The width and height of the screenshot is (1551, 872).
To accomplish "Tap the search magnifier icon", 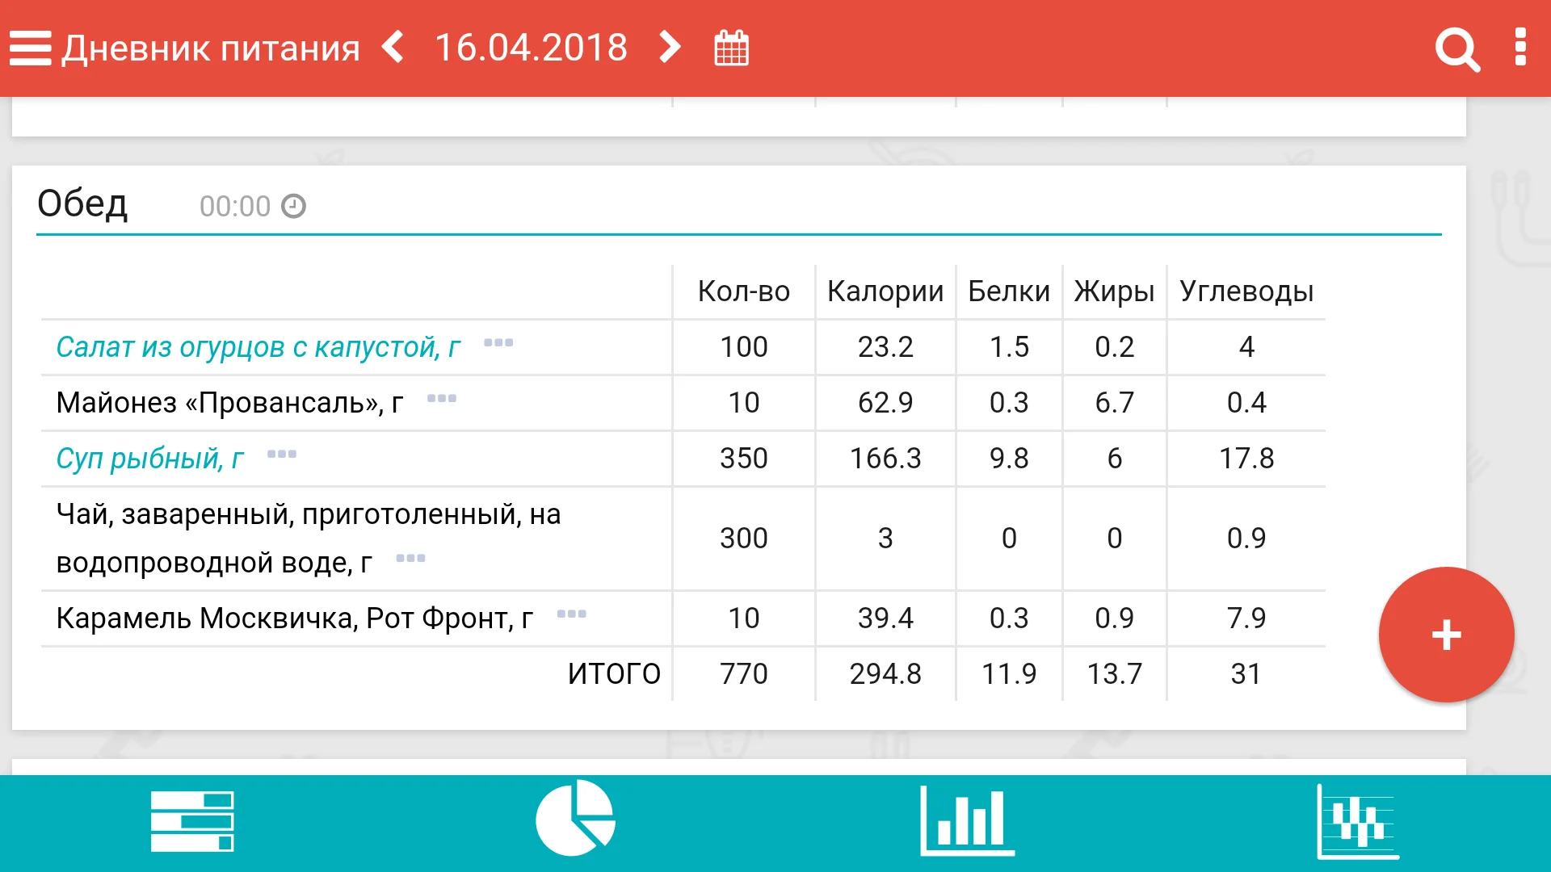I will [1456, 50].
